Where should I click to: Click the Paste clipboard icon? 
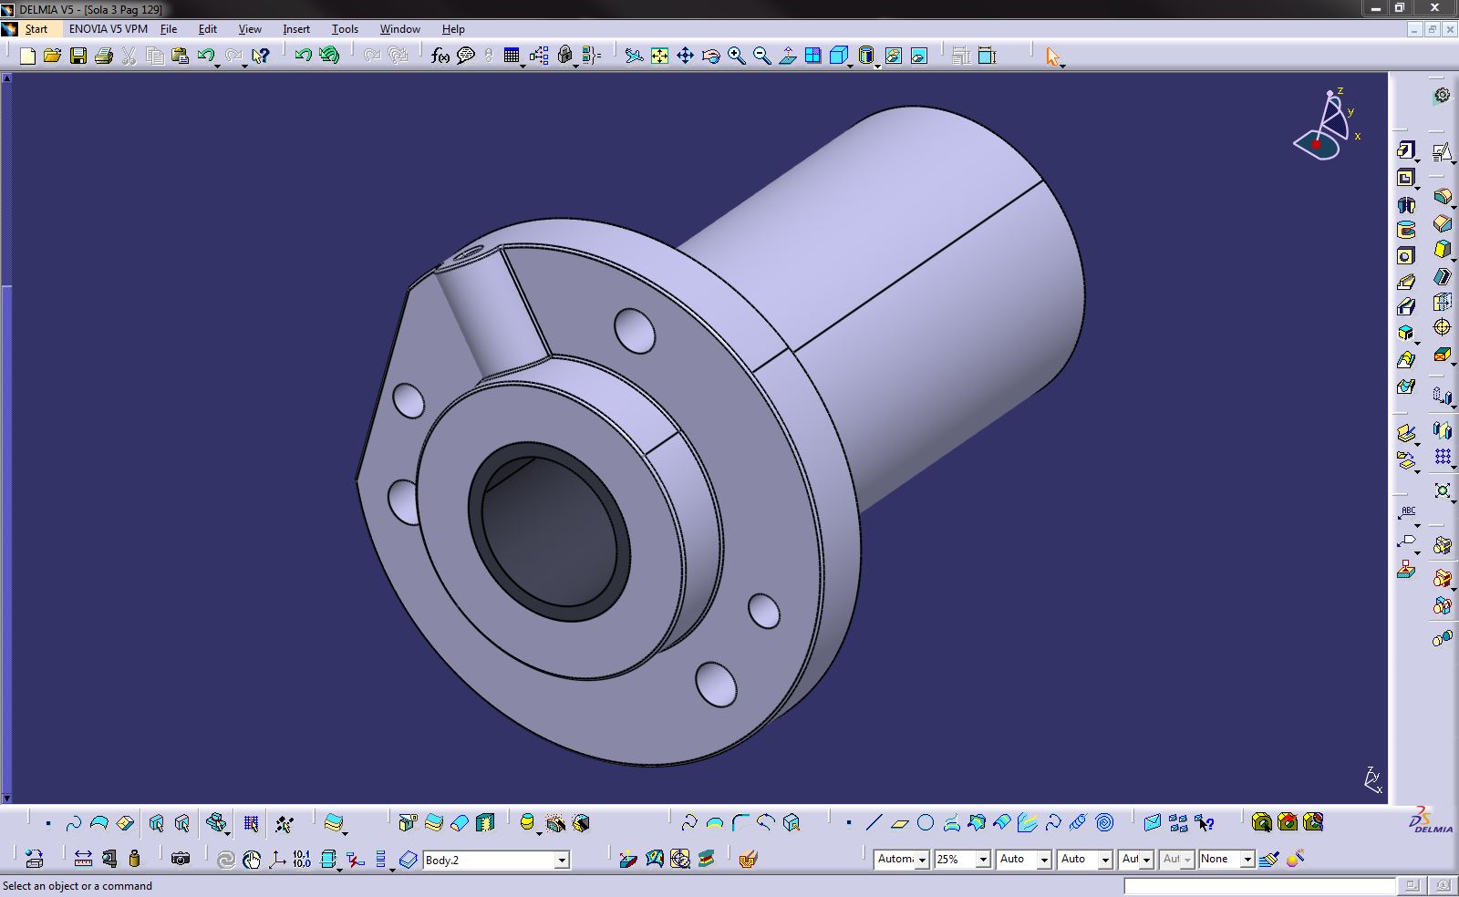[x=180, y=56]
